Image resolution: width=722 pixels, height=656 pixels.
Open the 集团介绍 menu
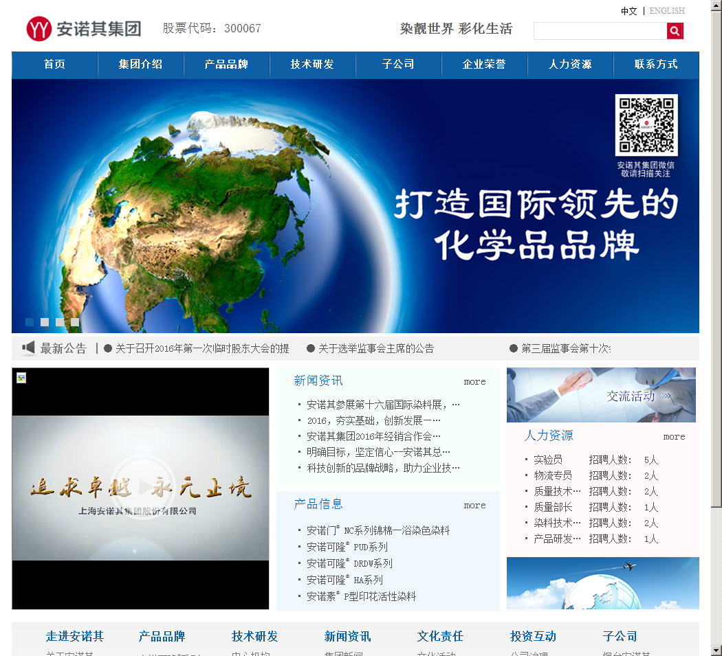pos(140,65)
